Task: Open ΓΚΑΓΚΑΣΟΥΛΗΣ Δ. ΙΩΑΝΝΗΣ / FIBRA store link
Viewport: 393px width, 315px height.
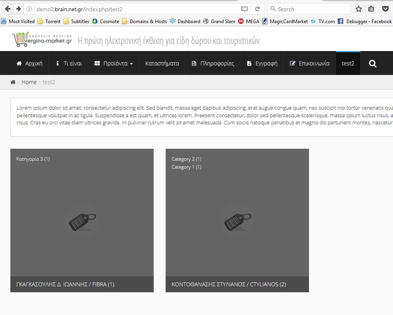Action: click(x=65, y=284)
